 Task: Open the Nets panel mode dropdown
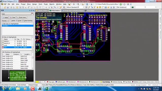point(17,14)
